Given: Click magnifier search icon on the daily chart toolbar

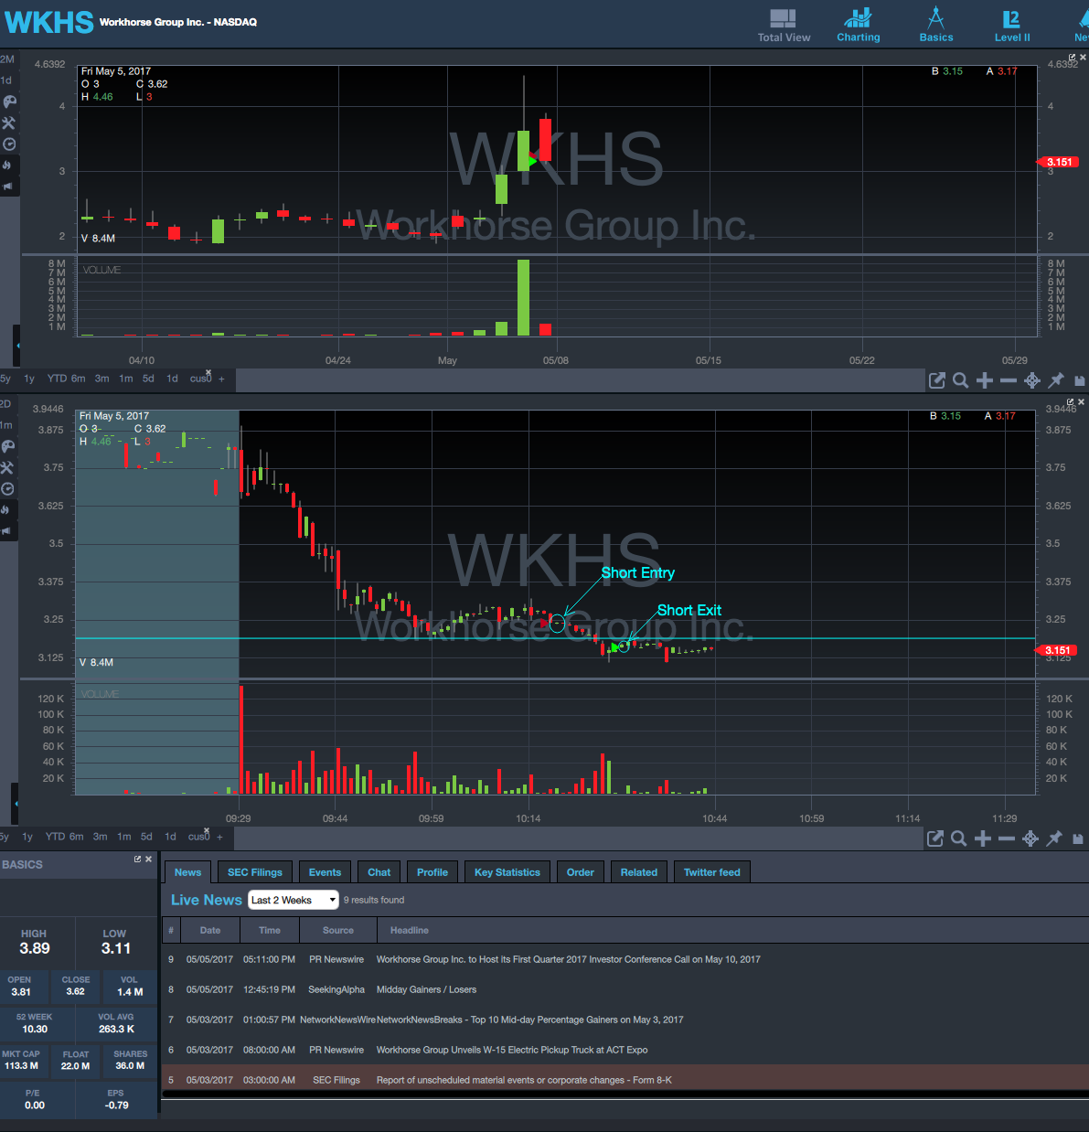Looking at the screenshot, I should 960,380.
